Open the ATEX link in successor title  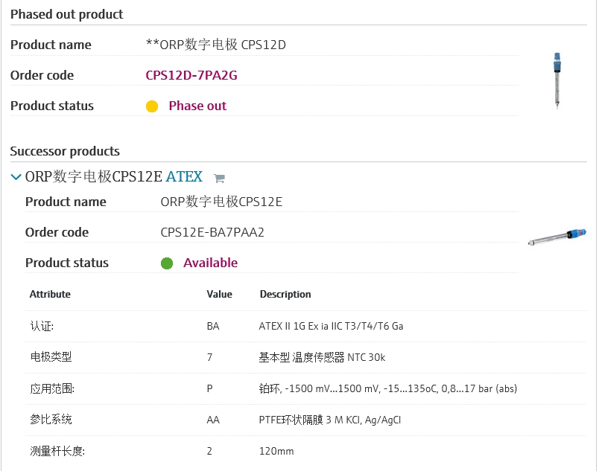184,177
